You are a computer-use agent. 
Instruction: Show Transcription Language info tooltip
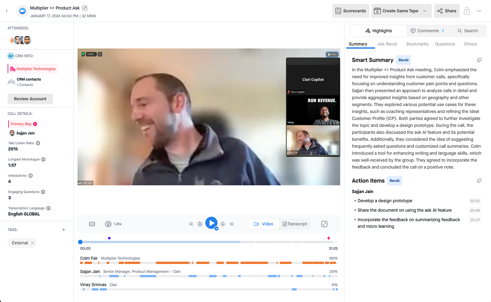pyautogui.click(x=48, y=208)
